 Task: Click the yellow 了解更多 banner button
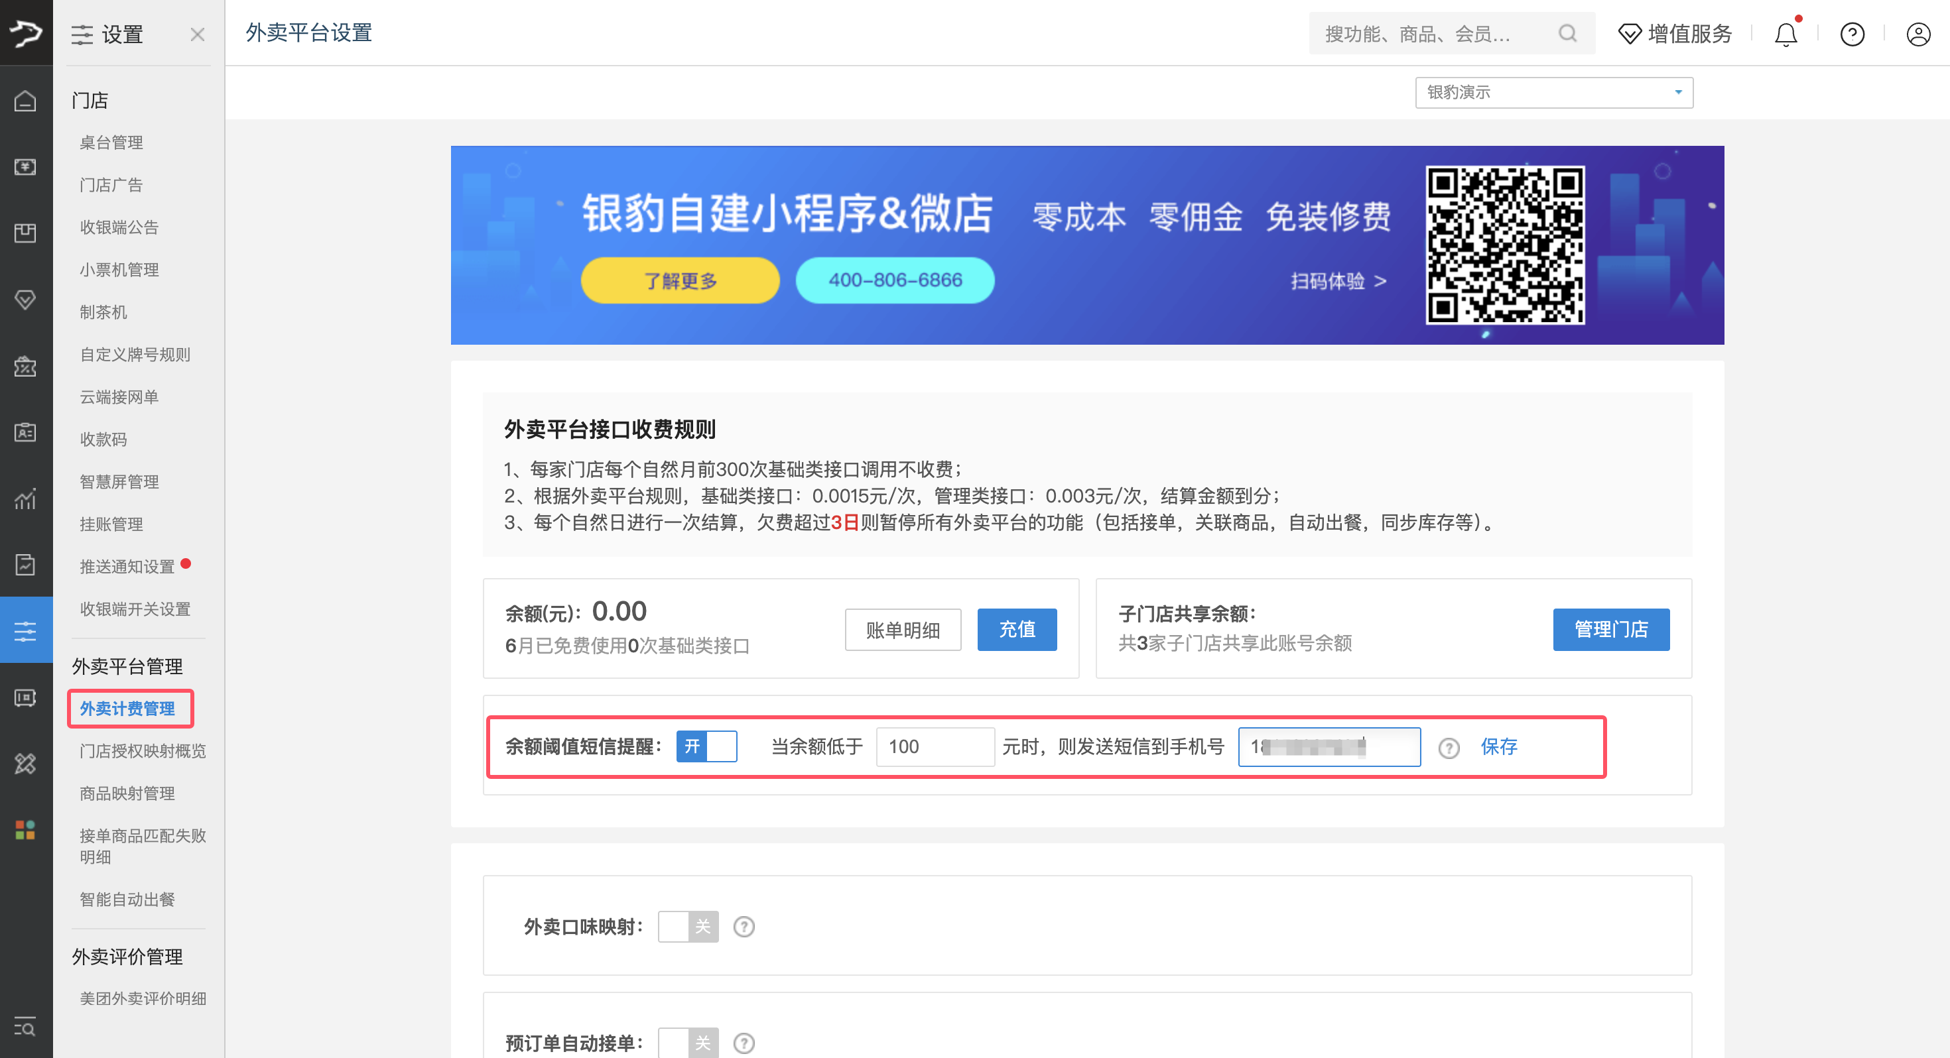[679, 280]
